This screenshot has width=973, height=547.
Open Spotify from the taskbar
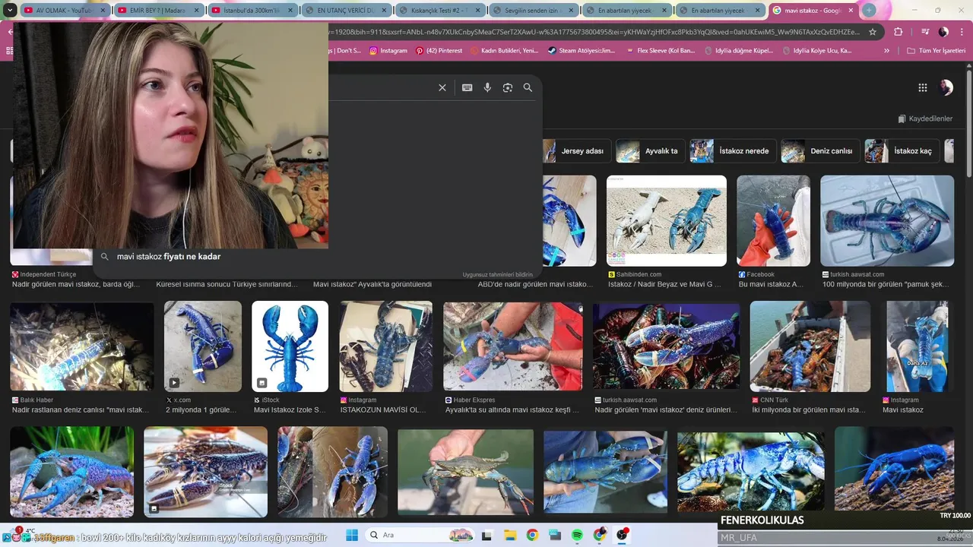coord(578,535)
